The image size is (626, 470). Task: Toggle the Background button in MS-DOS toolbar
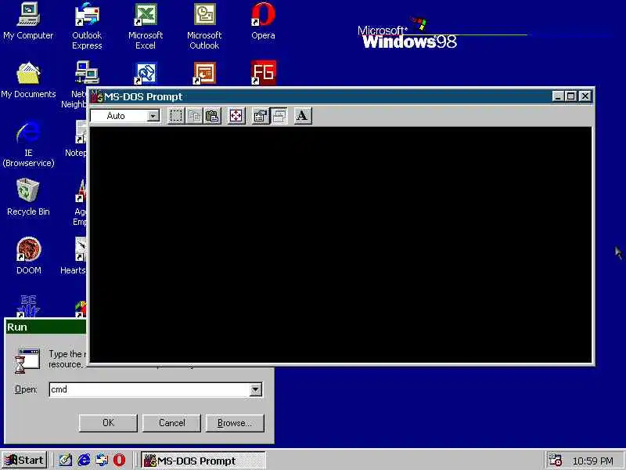[279, 116]
